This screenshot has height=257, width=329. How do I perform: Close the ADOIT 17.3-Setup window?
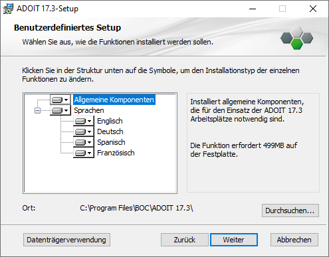313,9
